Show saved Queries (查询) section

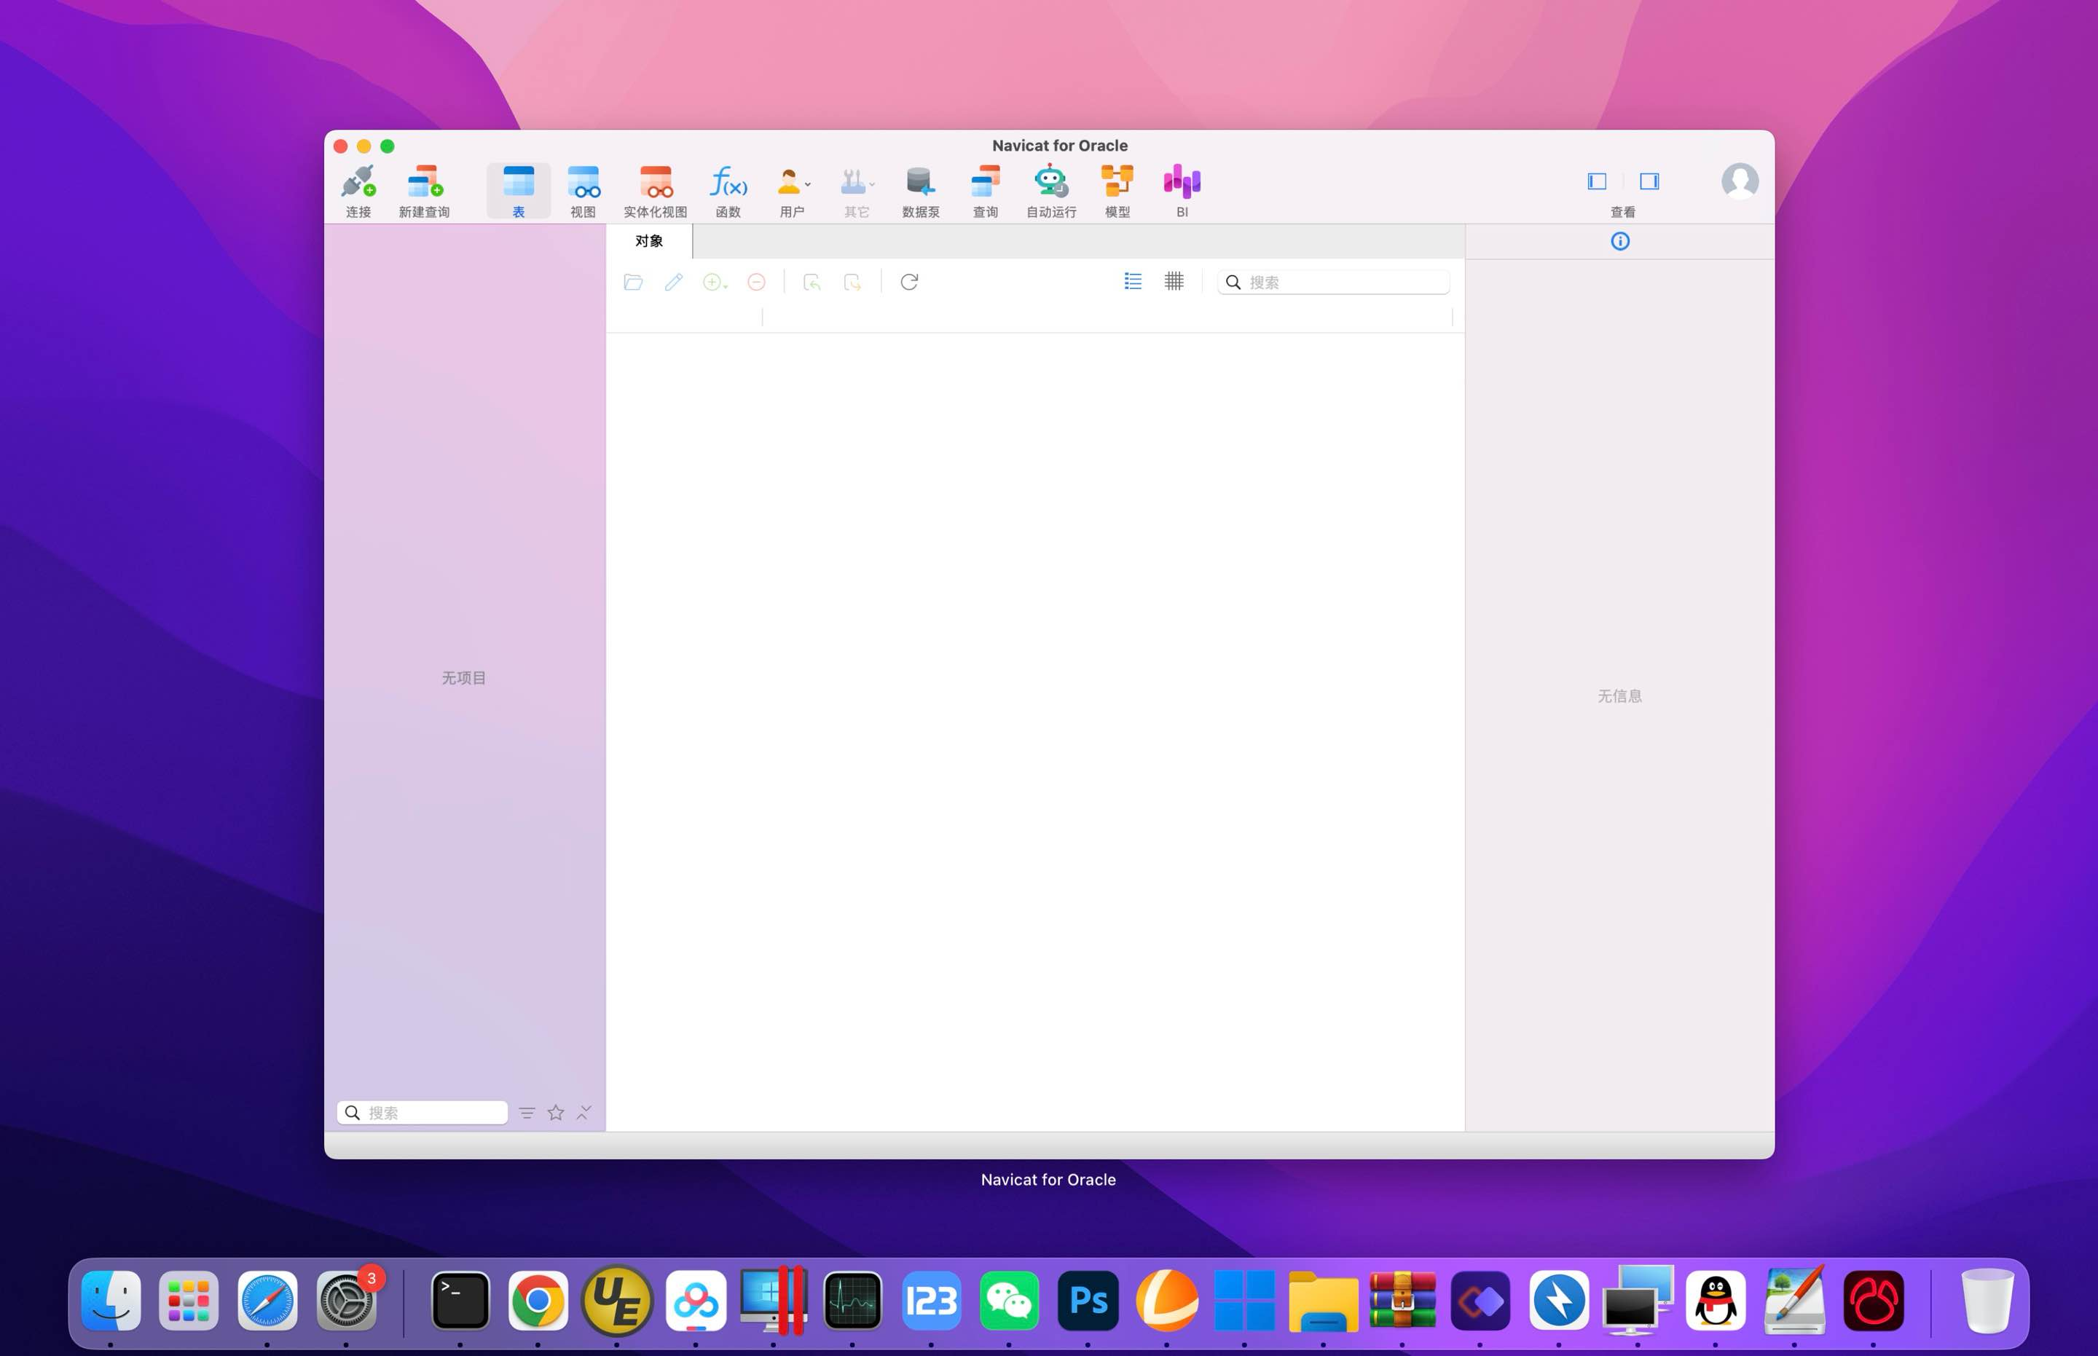[x=985, y=181]
